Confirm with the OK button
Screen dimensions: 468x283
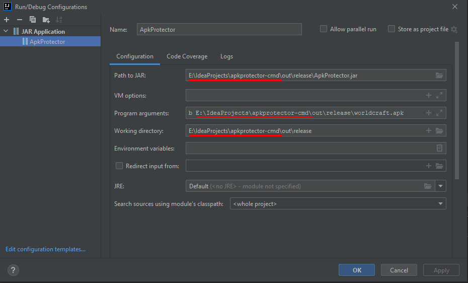(x=357, y=270)
